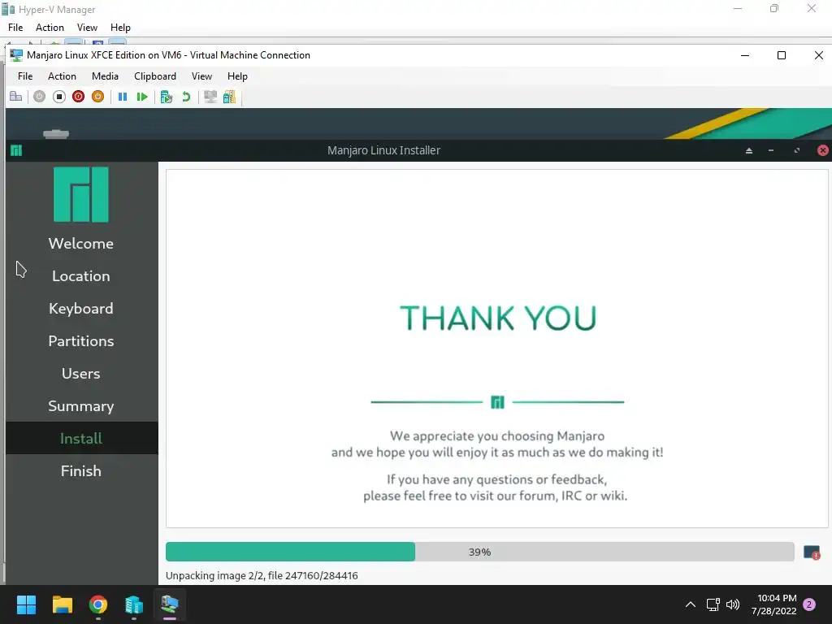The width and height of the screenshot is (832, 624).
Task: Pause the virtual machine
Action: pos(123,97)
